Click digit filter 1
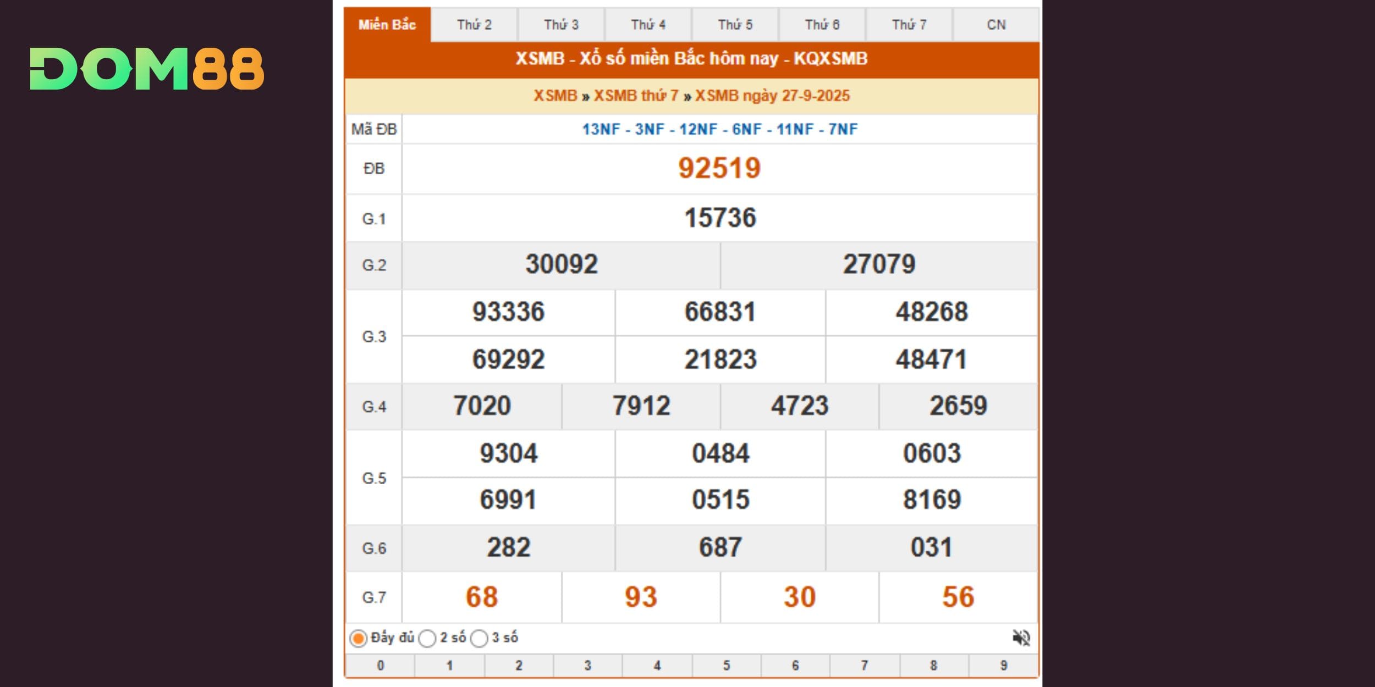 (449, 666)
